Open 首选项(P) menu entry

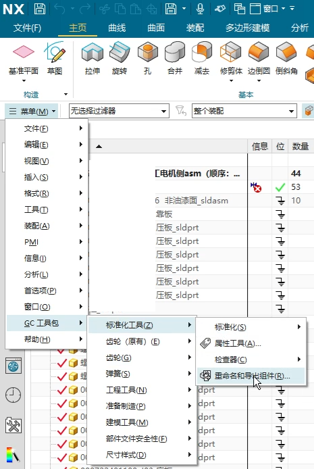pos(47,291)
